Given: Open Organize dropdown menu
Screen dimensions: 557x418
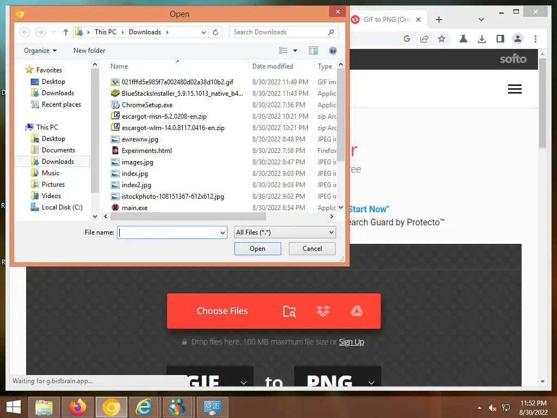Looking at the screenshot, I should [x=40, y=51].
